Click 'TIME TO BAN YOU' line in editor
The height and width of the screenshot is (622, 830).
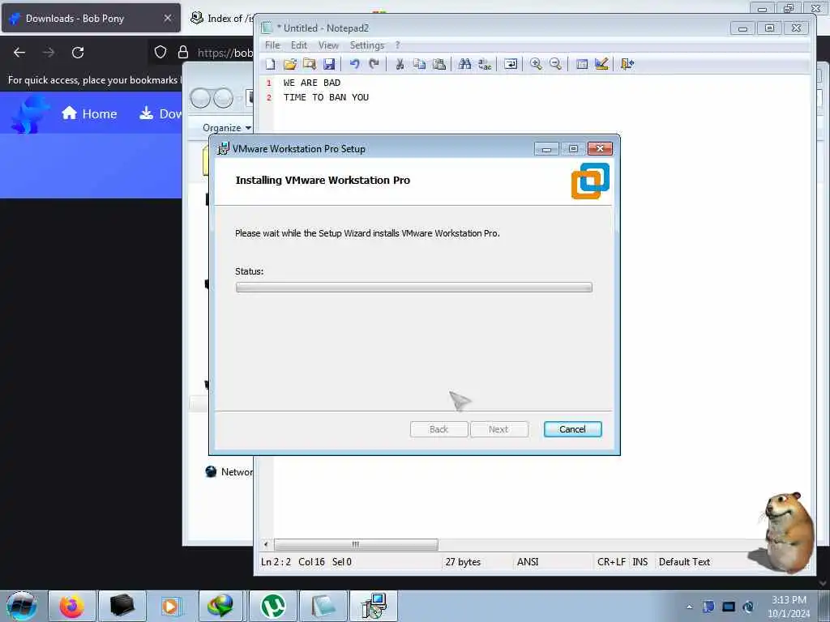pos(326,97)
